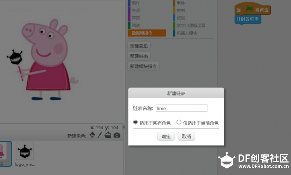Upload sprite from file icon

[x=108, y=135]
